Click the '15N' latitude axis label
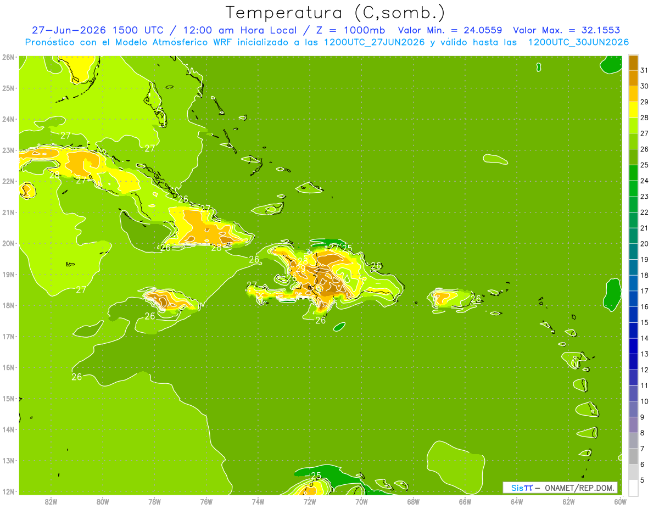The height and width of the screenshot is (509, 659). click(8, 399)
